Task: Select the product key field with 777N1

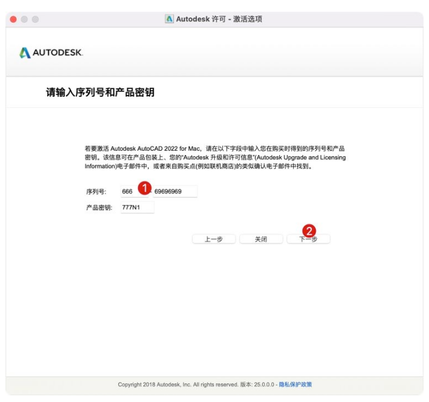Action: tap(138, 208)
